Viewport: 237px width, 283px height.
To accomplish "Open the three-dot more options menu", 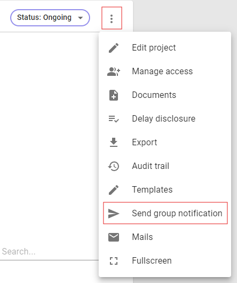I will pyautogui.click(x=112, y=19).
